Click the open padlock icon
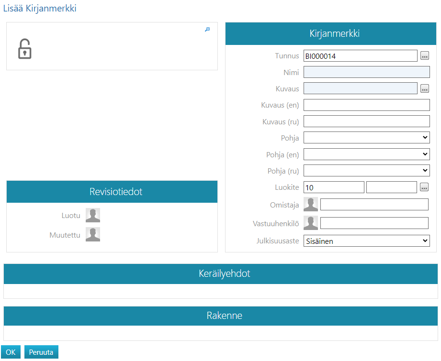Viewport: 441px width, 361px height. pyautogui.click(x=24, y=49)
